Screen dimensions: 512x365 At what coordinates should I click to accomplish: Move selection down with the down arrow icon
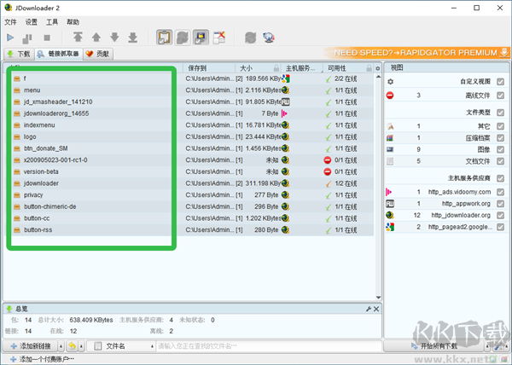[114, 38]
